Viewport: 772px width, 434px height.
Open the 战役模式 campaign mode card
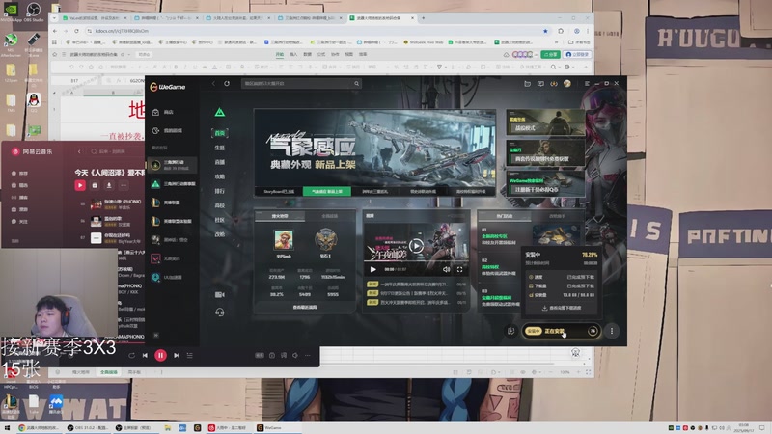pyautogui.click(x=545, y=122)
